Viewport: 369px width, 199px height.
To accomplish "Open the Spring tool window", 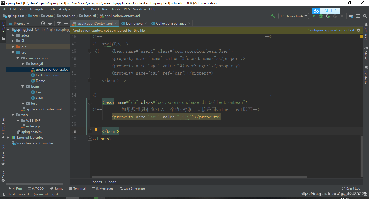I will 56,188.
